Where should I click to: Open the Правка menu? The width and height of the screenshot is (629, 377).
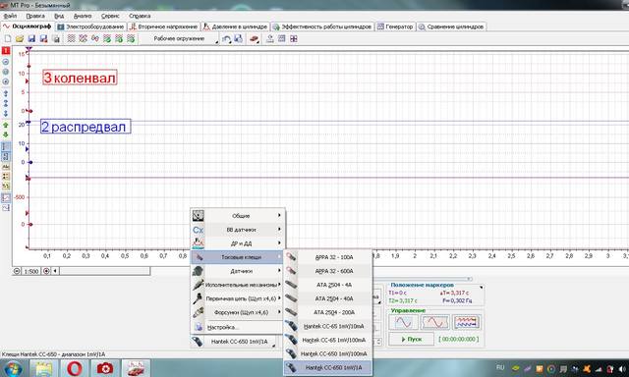pyautogui.click(x=35, y=16)
